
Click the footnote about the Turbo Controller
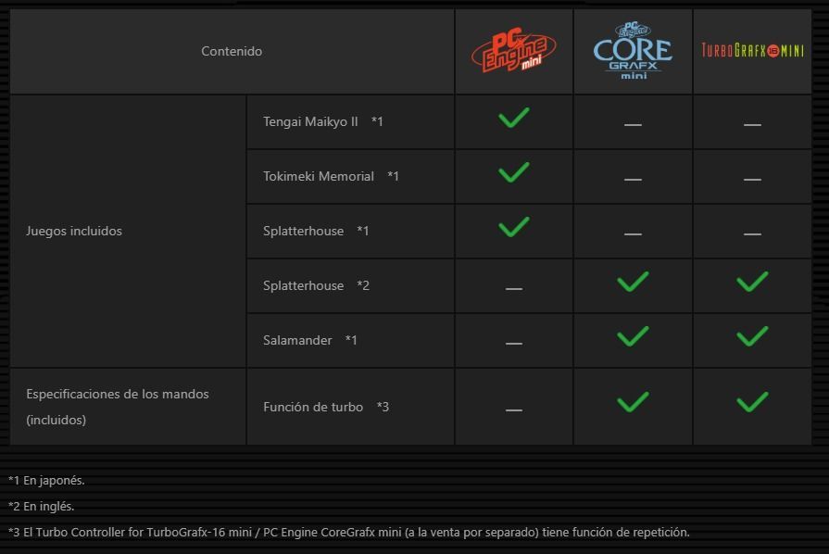coord(348,532)
